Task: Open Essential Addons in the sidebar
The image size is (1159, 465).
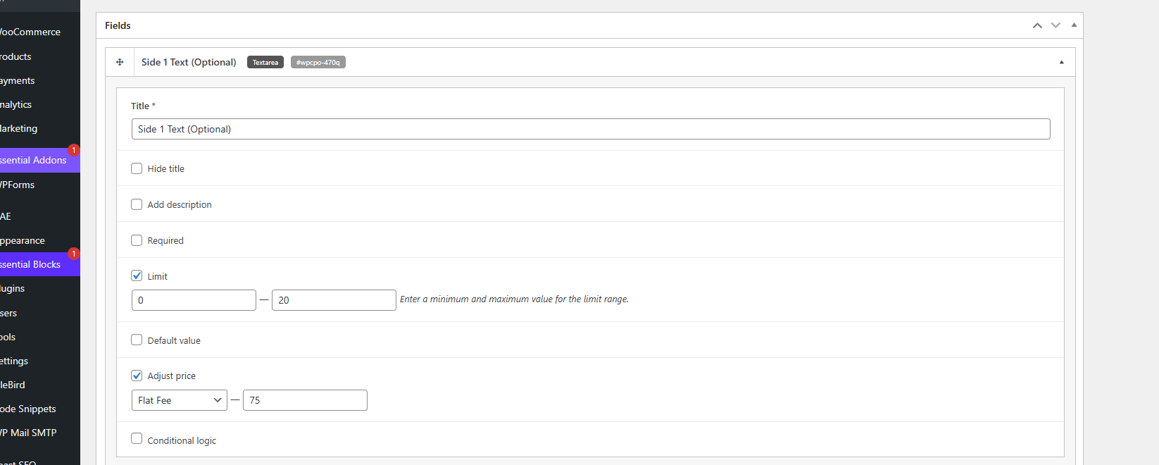Action: tap(34, 160)
